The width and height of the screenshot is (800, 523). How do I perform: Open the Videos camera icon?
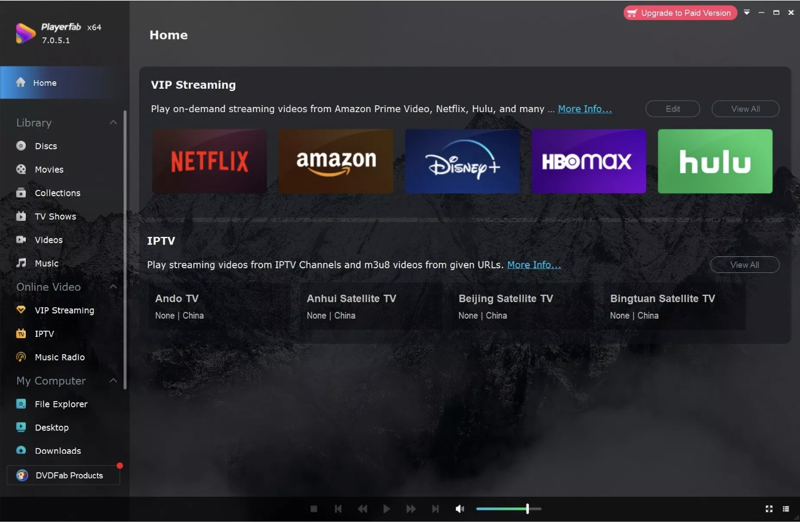click(21, 240)
